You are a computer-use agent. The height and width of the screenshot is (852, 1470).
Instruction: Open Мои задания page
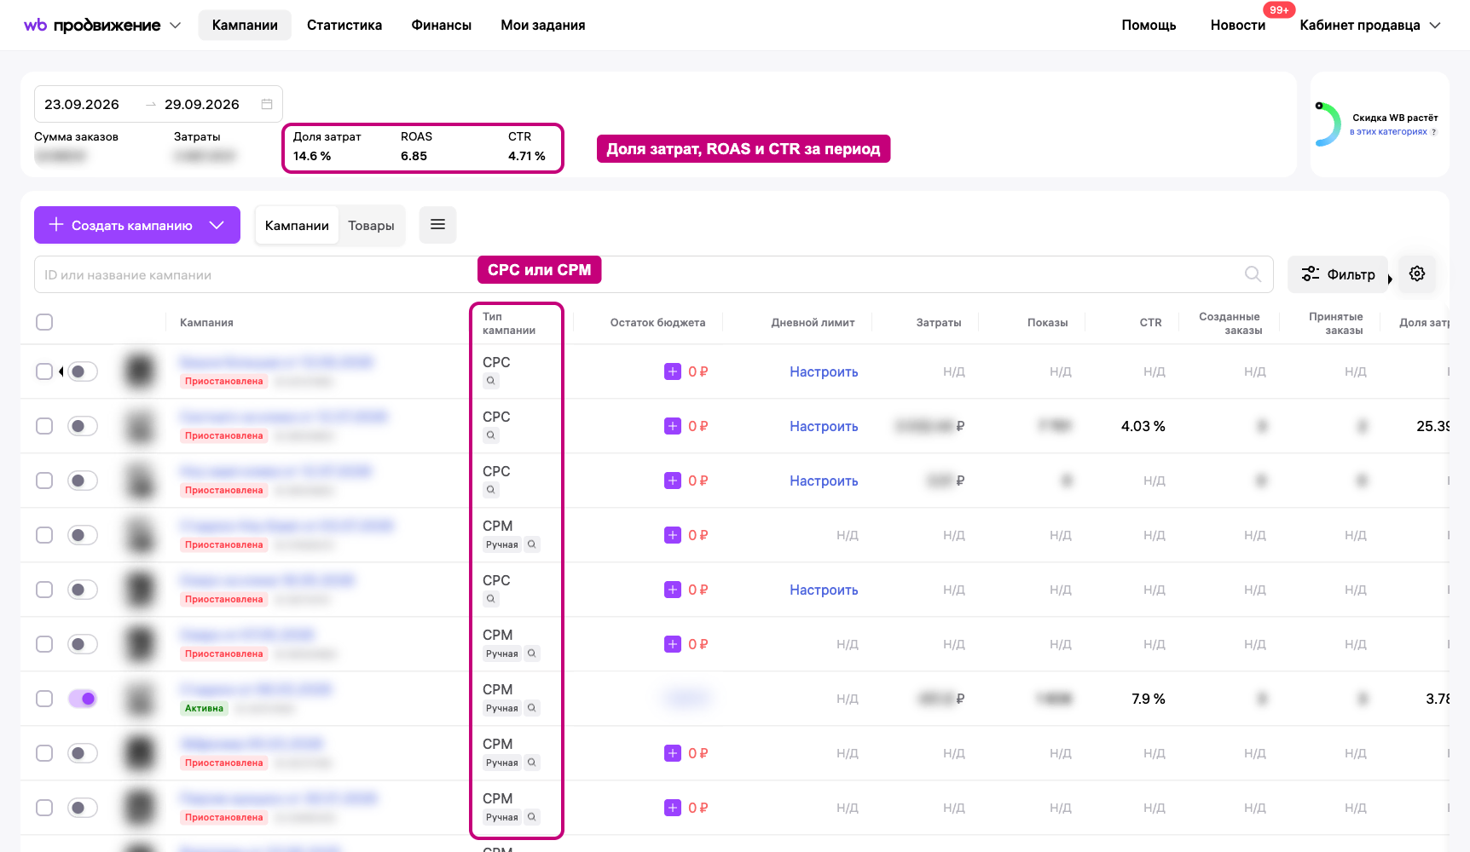tap(543, 25)
